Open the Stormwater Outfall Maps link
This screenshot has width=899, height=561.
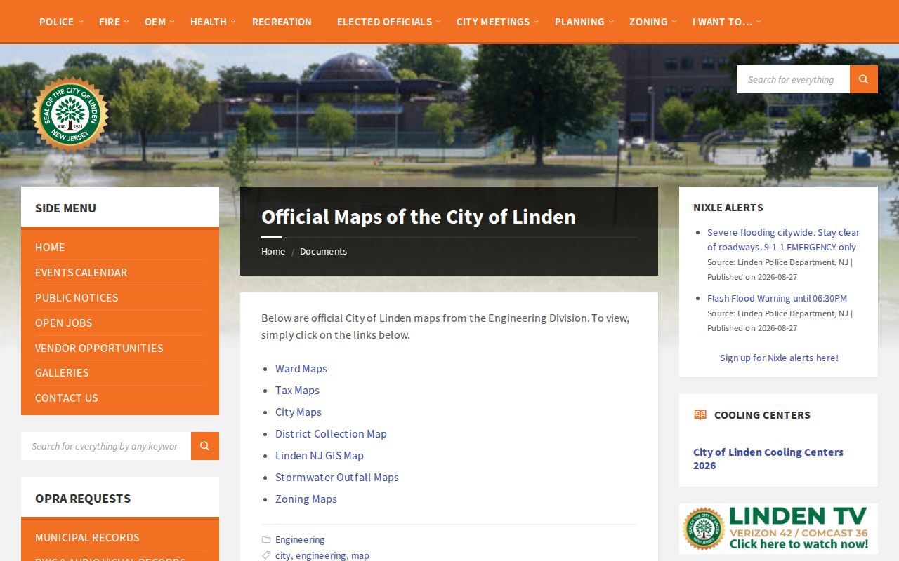coord(337,478)
